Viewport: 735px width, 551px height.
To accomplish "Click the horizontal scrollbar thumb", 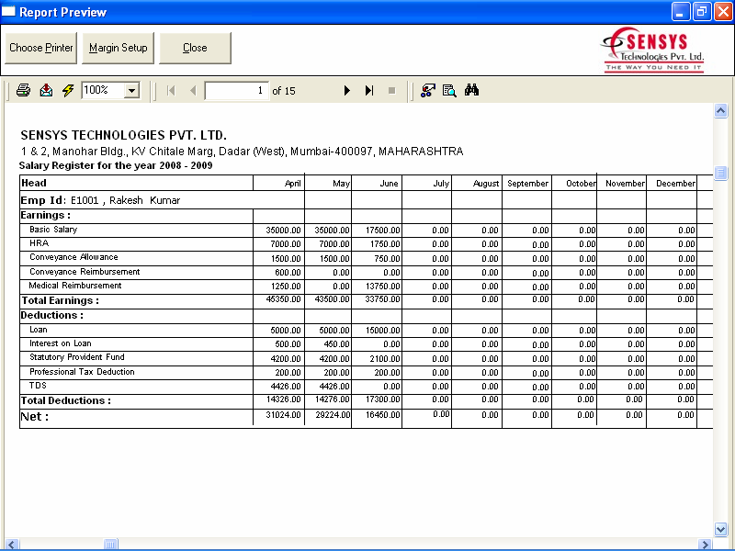I will point(110,544).
